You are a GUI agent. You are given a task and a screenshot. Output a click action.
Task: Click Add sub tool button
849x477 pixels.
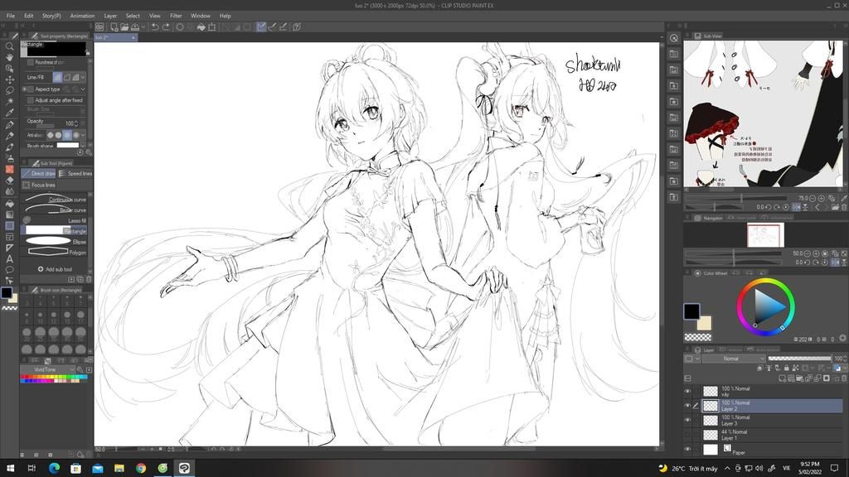[x=55, y=269]
